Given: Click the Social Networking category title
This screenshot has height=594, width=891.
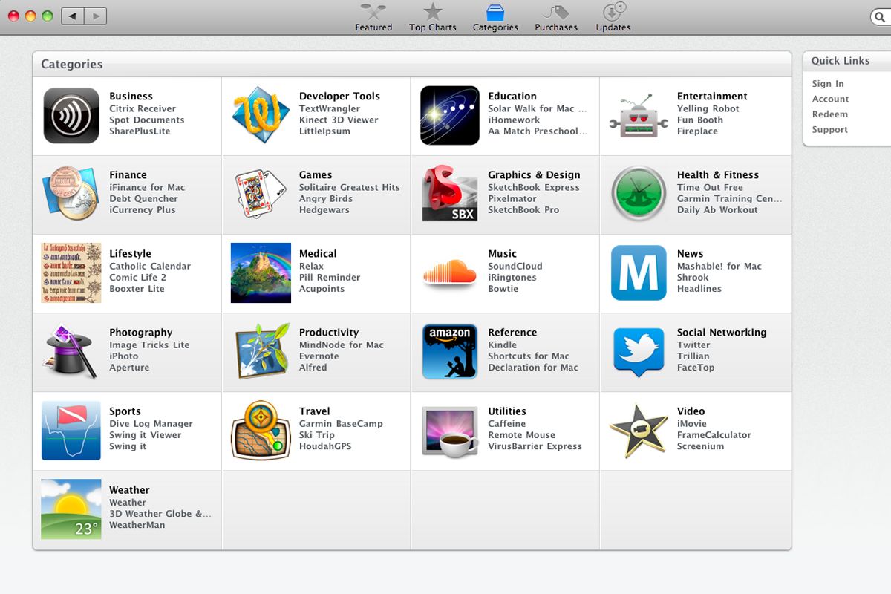Looking at the screenshot, I should tap(722, 333).
